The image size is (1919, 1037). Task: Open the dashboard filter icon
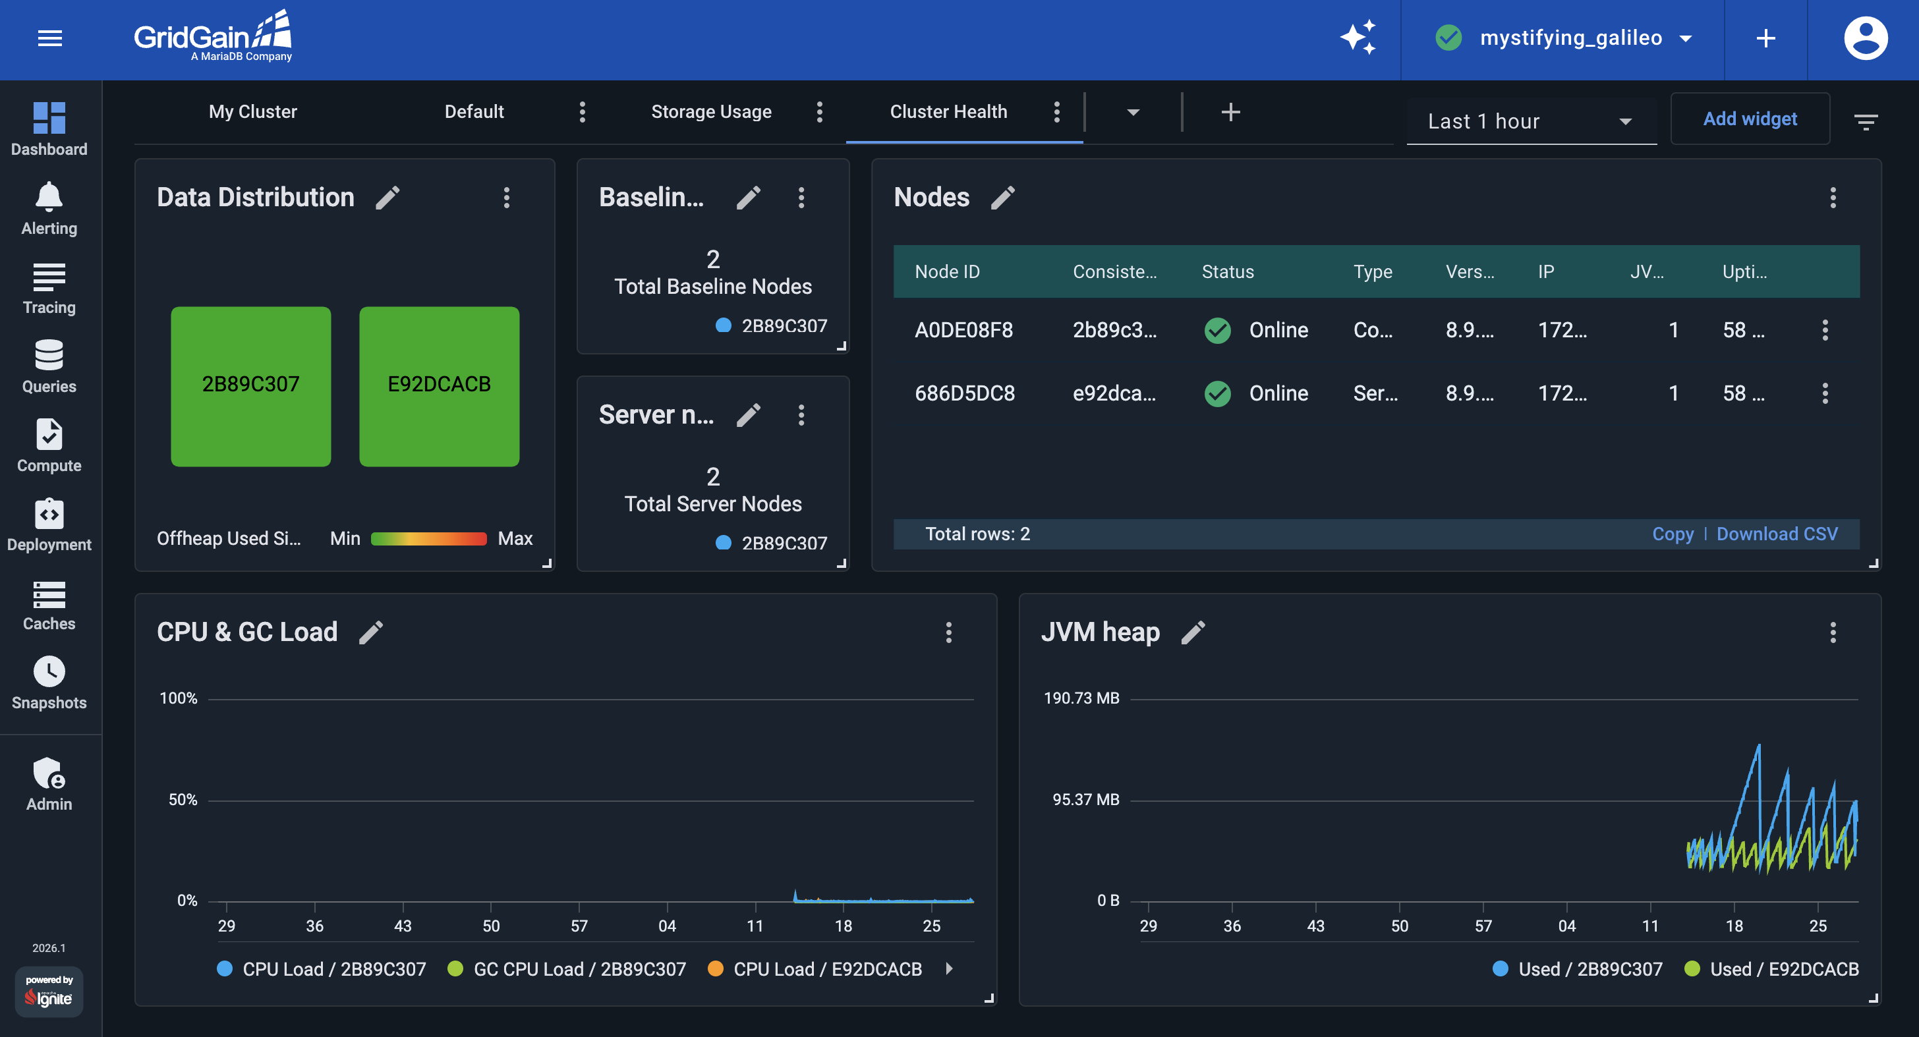pos(1866,121)
